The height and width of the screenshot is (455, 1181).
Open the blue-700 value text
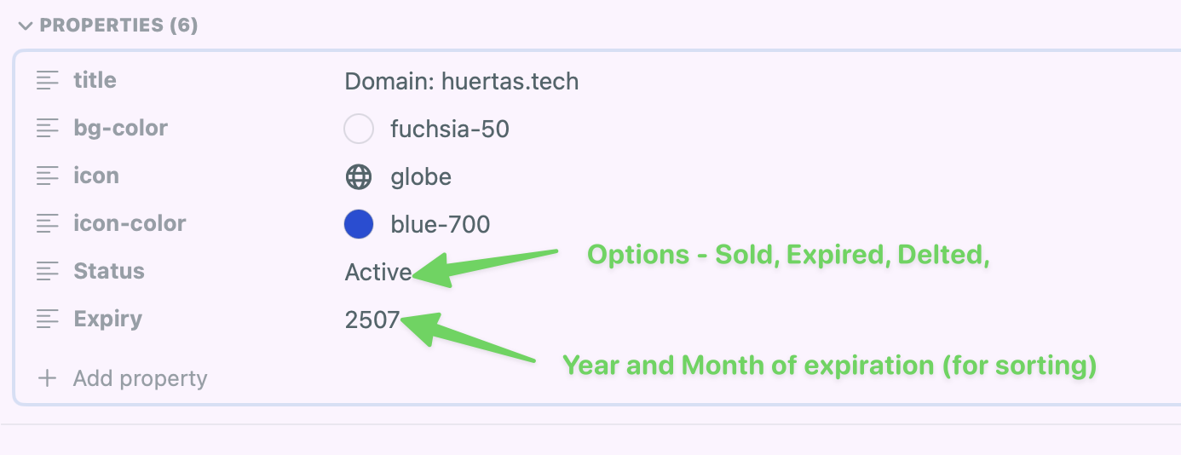pyautogui.click(x=441, y=225)
